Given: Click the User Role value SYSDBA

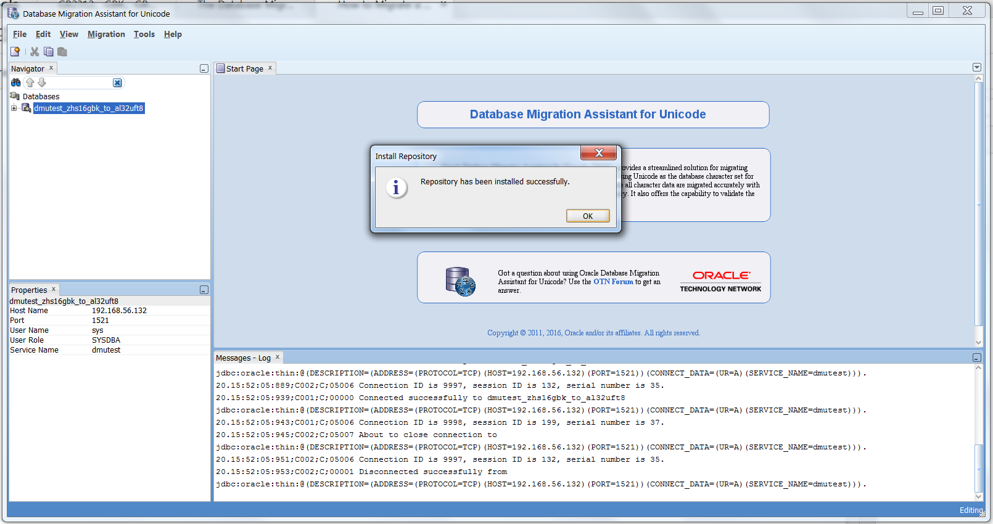Looking at the screenshot, I should 106,340.
